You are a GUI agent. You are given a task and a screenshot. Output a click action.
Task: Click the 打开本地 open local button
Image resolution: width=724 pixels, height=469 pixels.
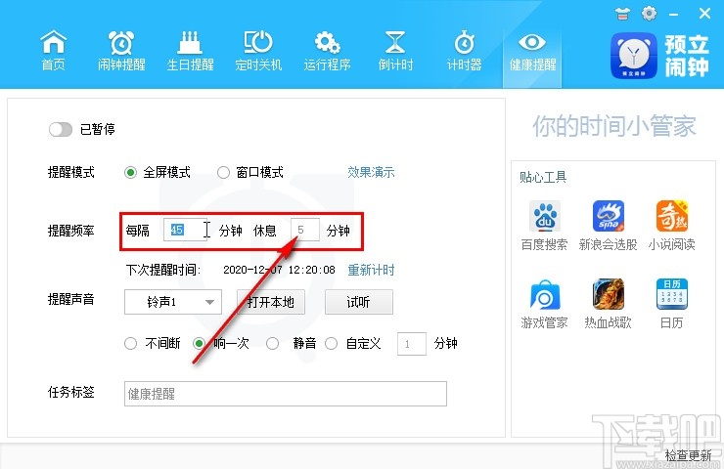271,302
